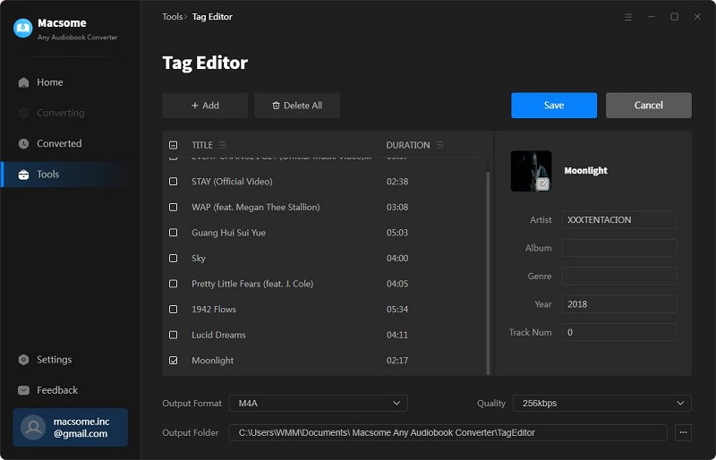Click the Delete All trash icon

(x=276, y=106)
